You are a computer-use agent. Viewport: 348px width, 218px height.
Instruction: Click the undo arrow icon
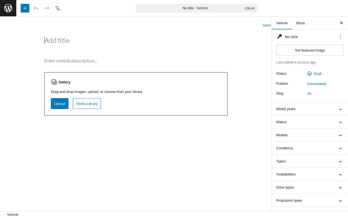(x=36, y=8)
